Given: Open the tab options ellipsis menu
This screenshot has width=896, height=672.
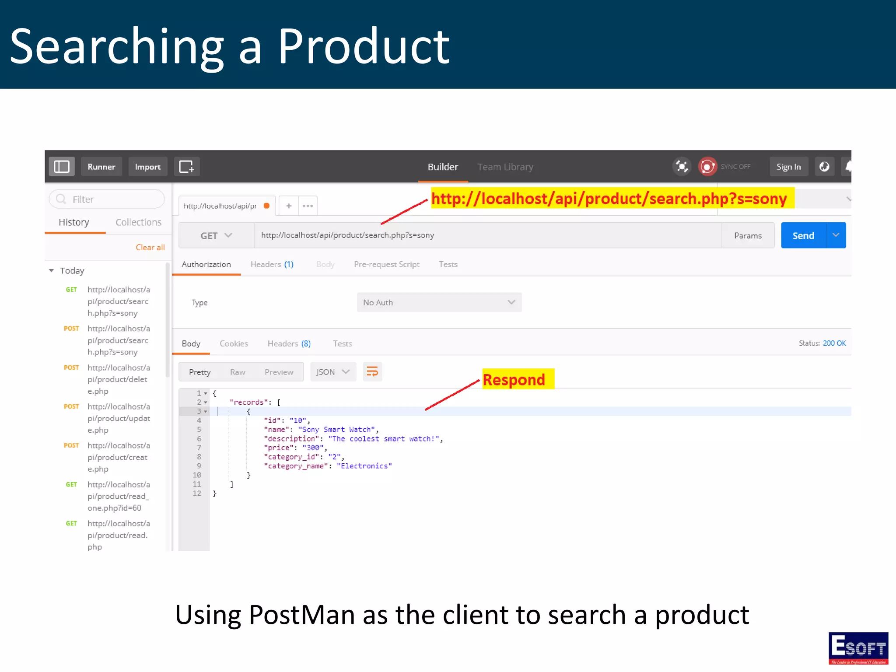Looking at the screenshot, I should tap(308, 206).
